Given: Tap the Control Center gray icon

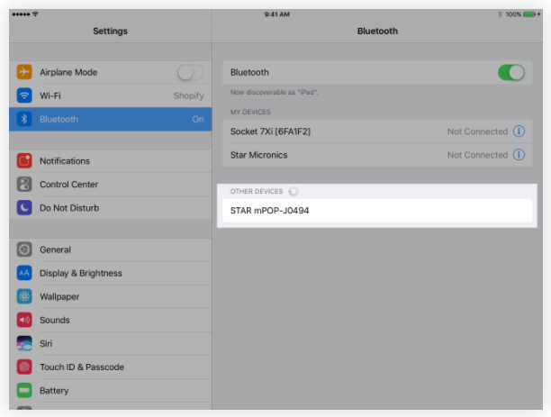Looking at the screenshot, I should point(24,185).
